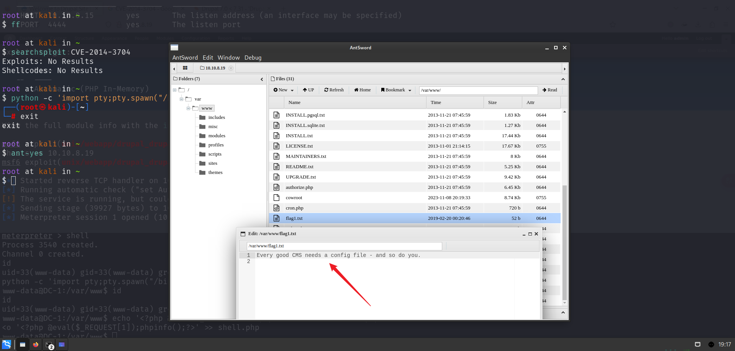The height and width of the screenshot is (351, 735).
Task: Open the themes folder
Action: pos(215,172)
